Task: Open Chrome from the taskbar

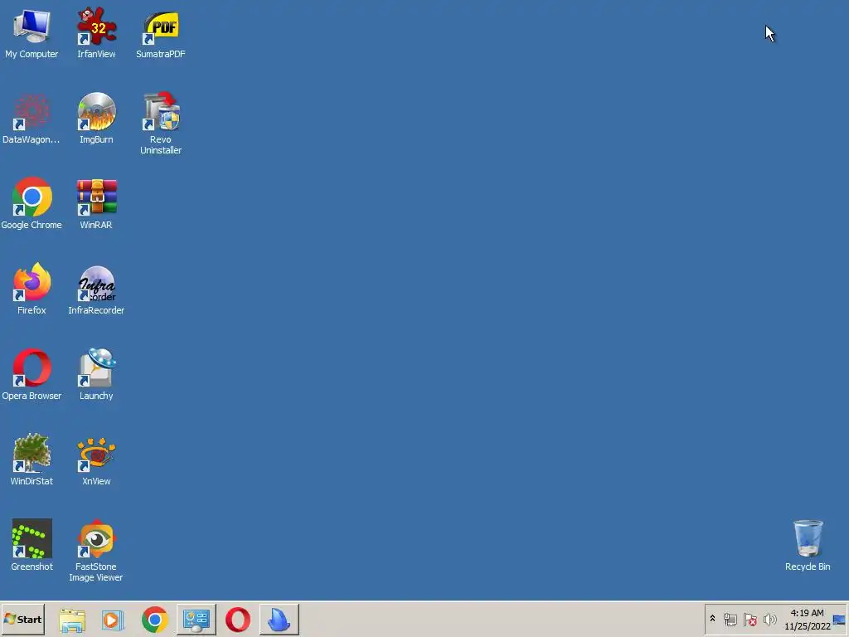Action: 155,620
